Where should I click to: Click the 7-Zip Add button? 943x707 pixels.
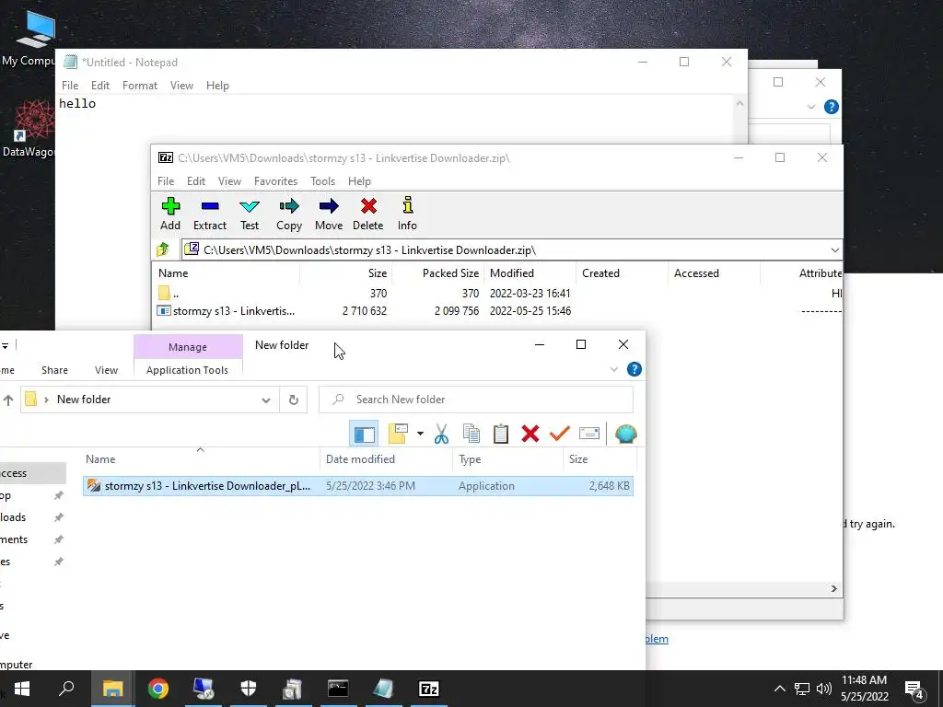tap(170, 214)
